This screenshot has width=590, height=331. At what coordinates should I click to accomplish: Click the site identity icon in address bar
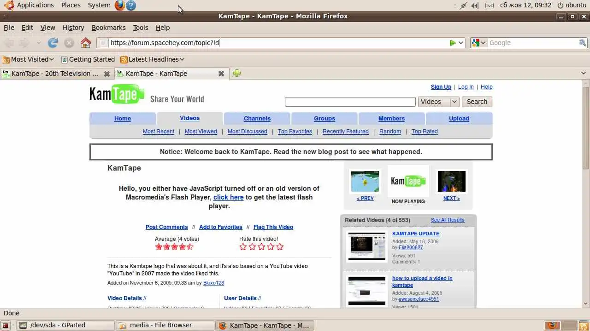coord(103,43)
